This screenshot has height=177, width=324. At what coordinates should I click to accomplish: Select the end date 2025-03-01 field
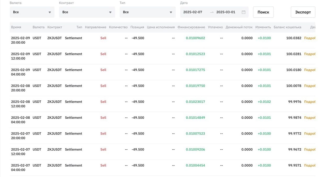(226, 12)
